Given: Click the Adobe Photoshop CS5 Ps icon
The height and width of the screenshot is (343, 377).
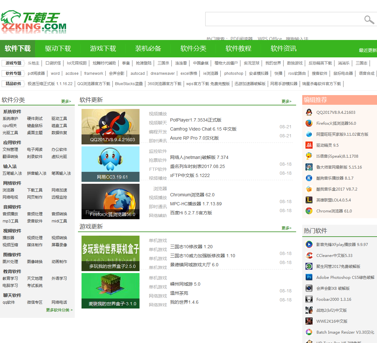Looking at the screenshot, I should click(309, 277).
